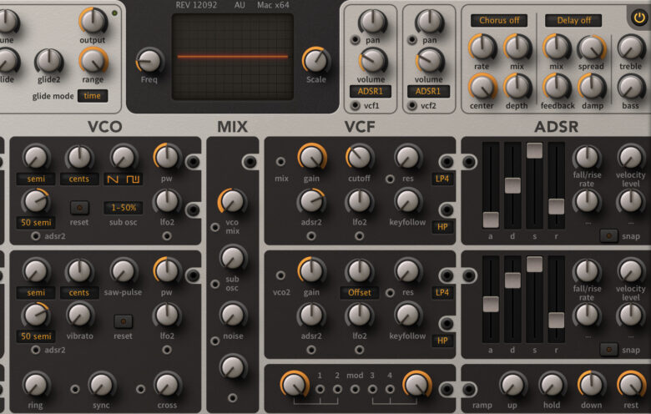Open the ADSR1 selector above vcf2
The height and width of the screenshot is (414, 651).
[x=428, y=91]
